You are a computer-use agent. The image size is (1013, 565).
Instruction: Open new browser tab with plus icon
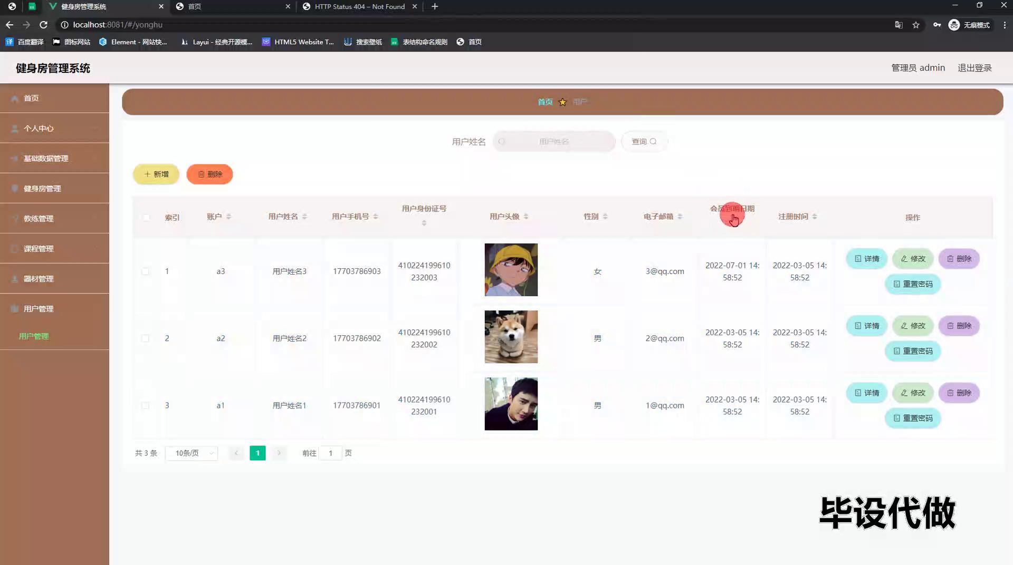435,6
